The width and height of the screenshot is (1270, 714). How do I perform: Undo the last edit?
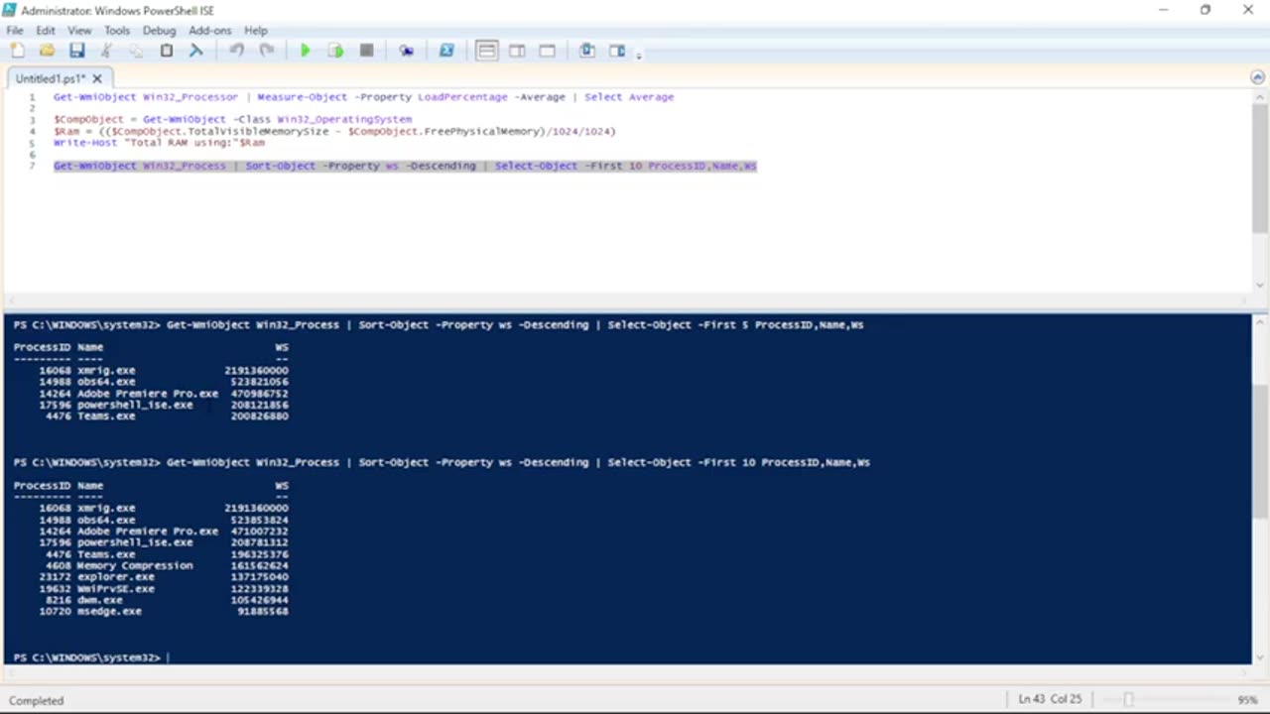(x=236, y=51)
